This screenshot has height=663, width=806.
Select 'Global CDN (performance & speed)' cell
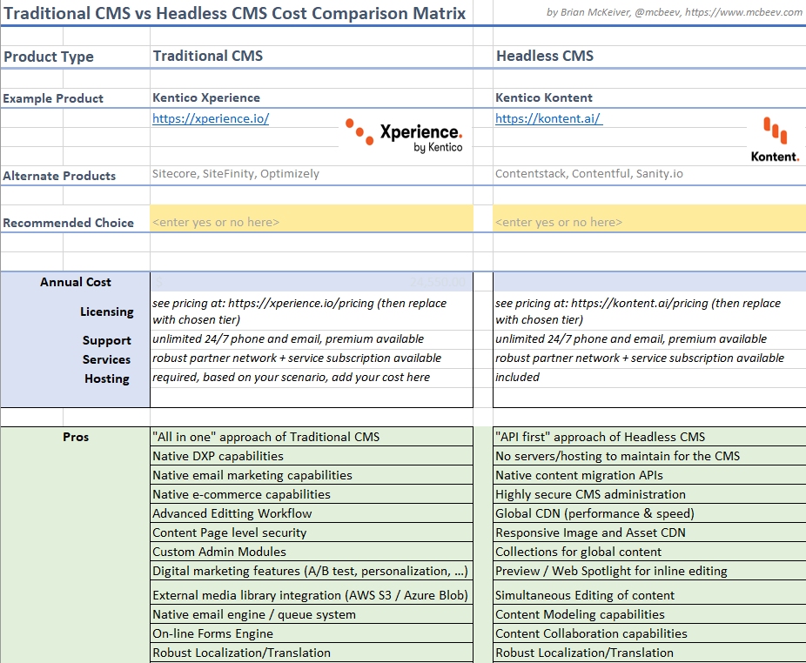[649, 513]
